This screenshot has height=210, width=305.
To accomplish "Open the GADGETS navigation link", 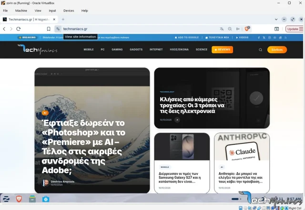I will point(136,49).
